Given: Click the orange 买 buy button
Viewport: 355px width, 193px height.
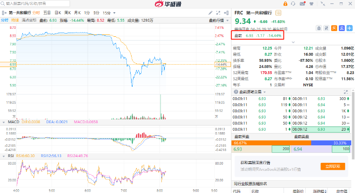Looking at the screenshot, I should (334, 28).
